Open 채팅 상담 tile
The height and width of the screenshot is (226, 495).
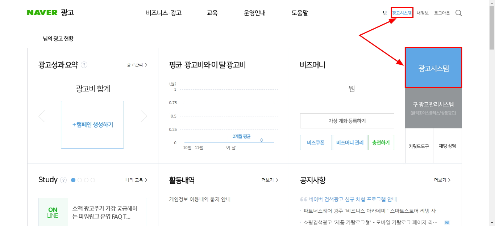[x=448, y=146]
